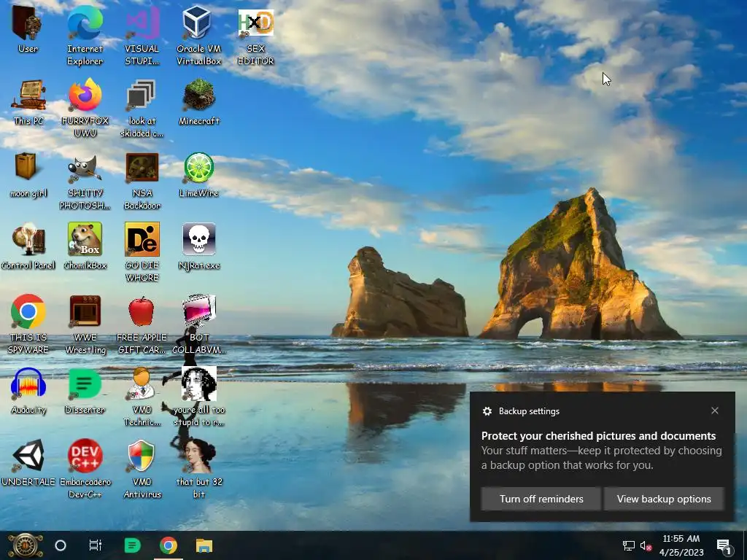Image resolution: width=747 pixels, height=560 pixels.
Task: Dismiss the Backup settings notification
Action: click(x=715, y=411)
